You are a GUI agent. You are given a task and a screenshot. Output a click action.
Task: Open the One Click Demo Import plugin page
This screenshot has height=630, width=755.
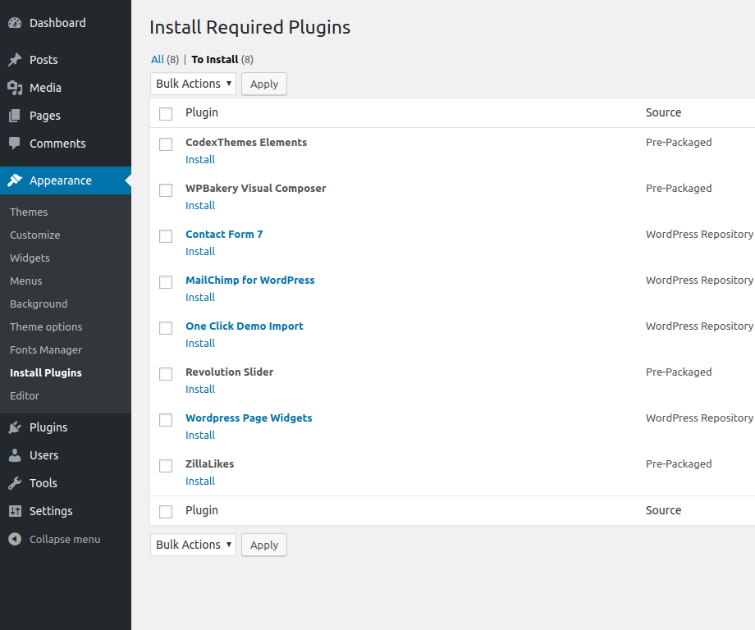pyautogui.click(x=244, y=326)
